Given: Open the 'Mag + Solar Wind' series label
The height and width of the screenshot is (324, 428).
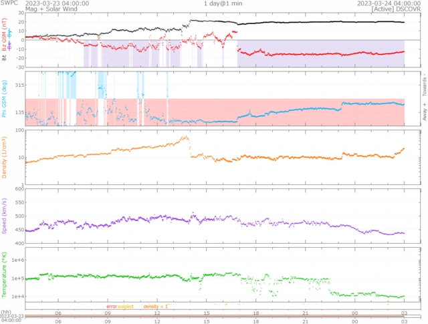Looking at the screenshot, I should (x=54, y=9).
